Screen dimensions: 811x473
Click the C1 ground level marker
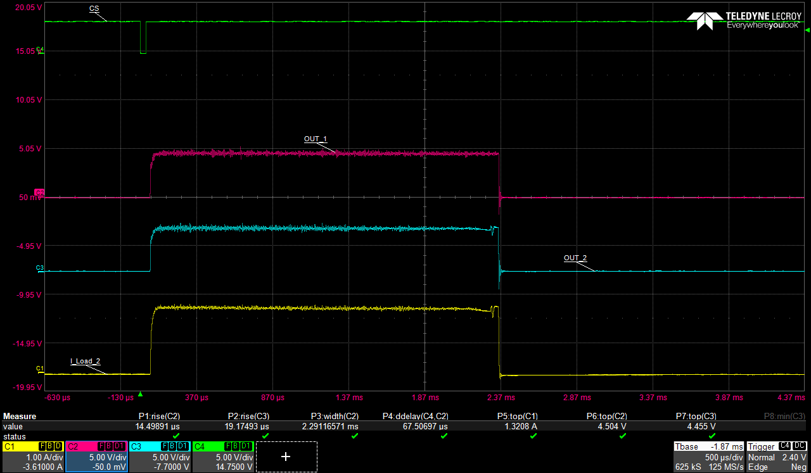coord(40,368)
